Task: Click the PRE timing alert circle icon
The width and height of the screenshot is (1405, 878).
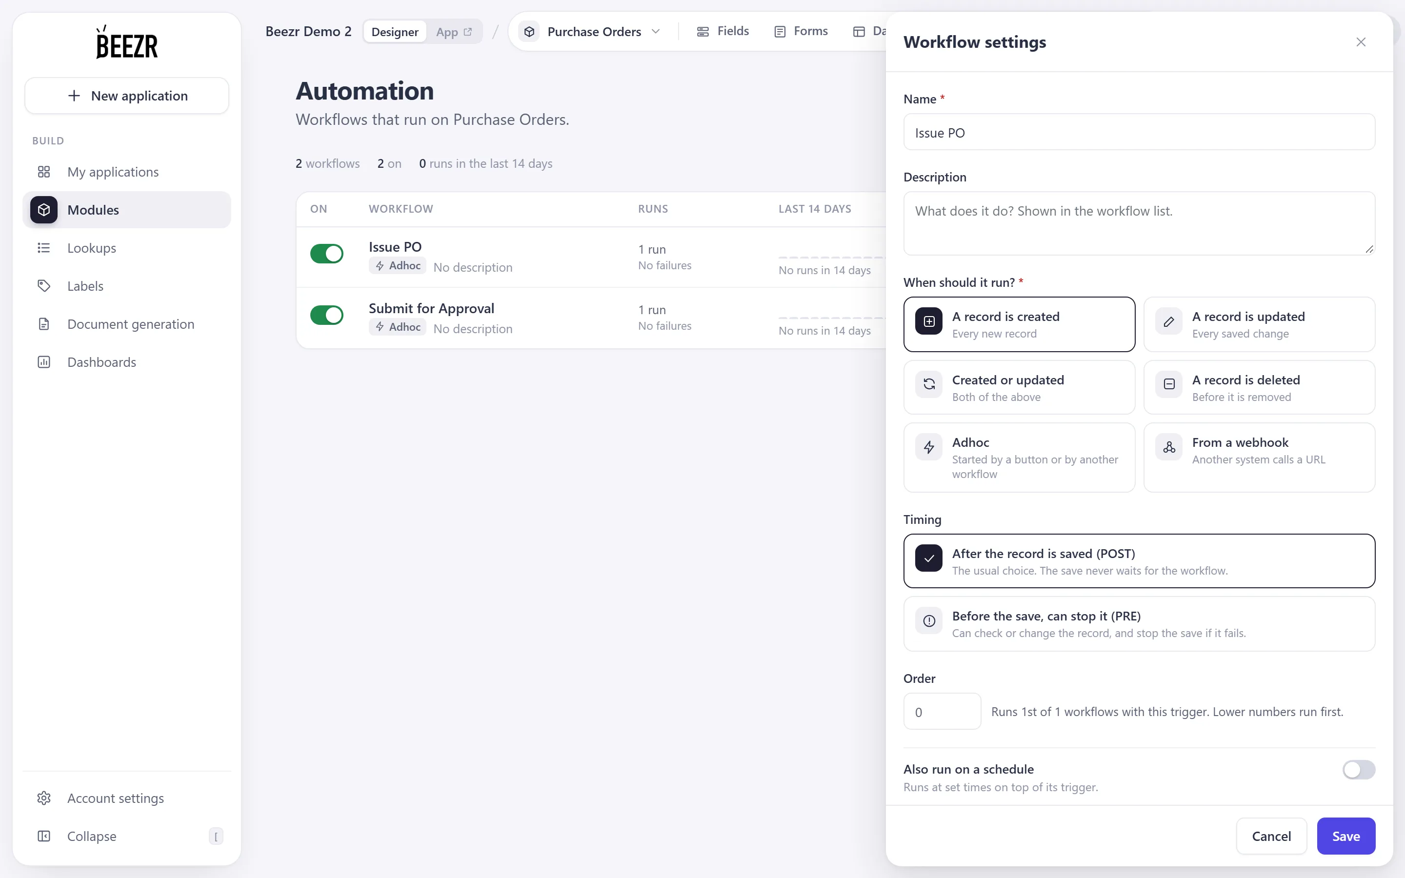Action: 929,621
